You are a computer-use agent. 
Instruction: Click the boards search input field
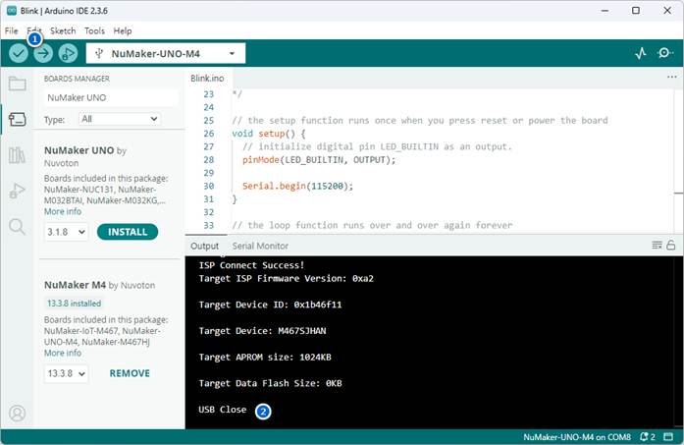pos(110,97)
